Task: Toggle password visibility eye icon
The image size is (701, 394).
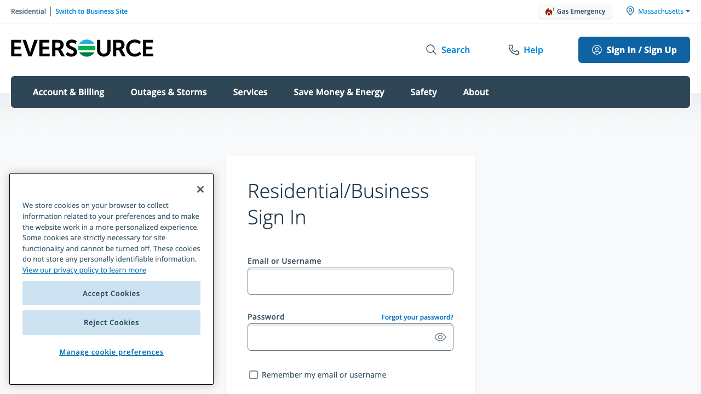Action: [440, 337]
